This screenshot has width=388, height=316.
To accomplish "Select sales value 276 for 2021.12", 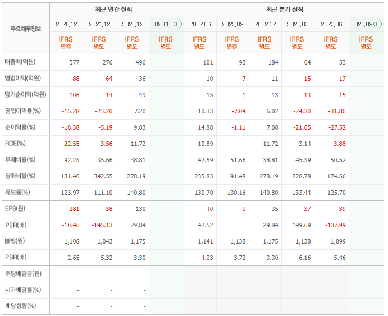I will [x=107, y=62].
